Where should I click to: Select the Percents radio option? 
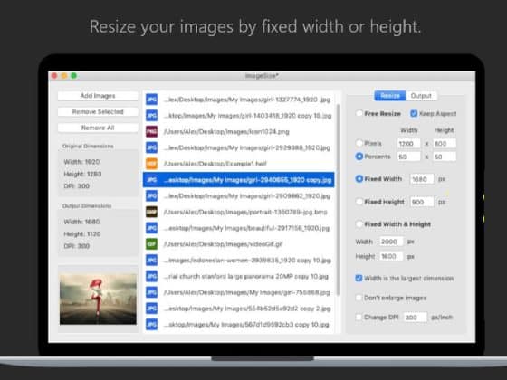[359, 157]
